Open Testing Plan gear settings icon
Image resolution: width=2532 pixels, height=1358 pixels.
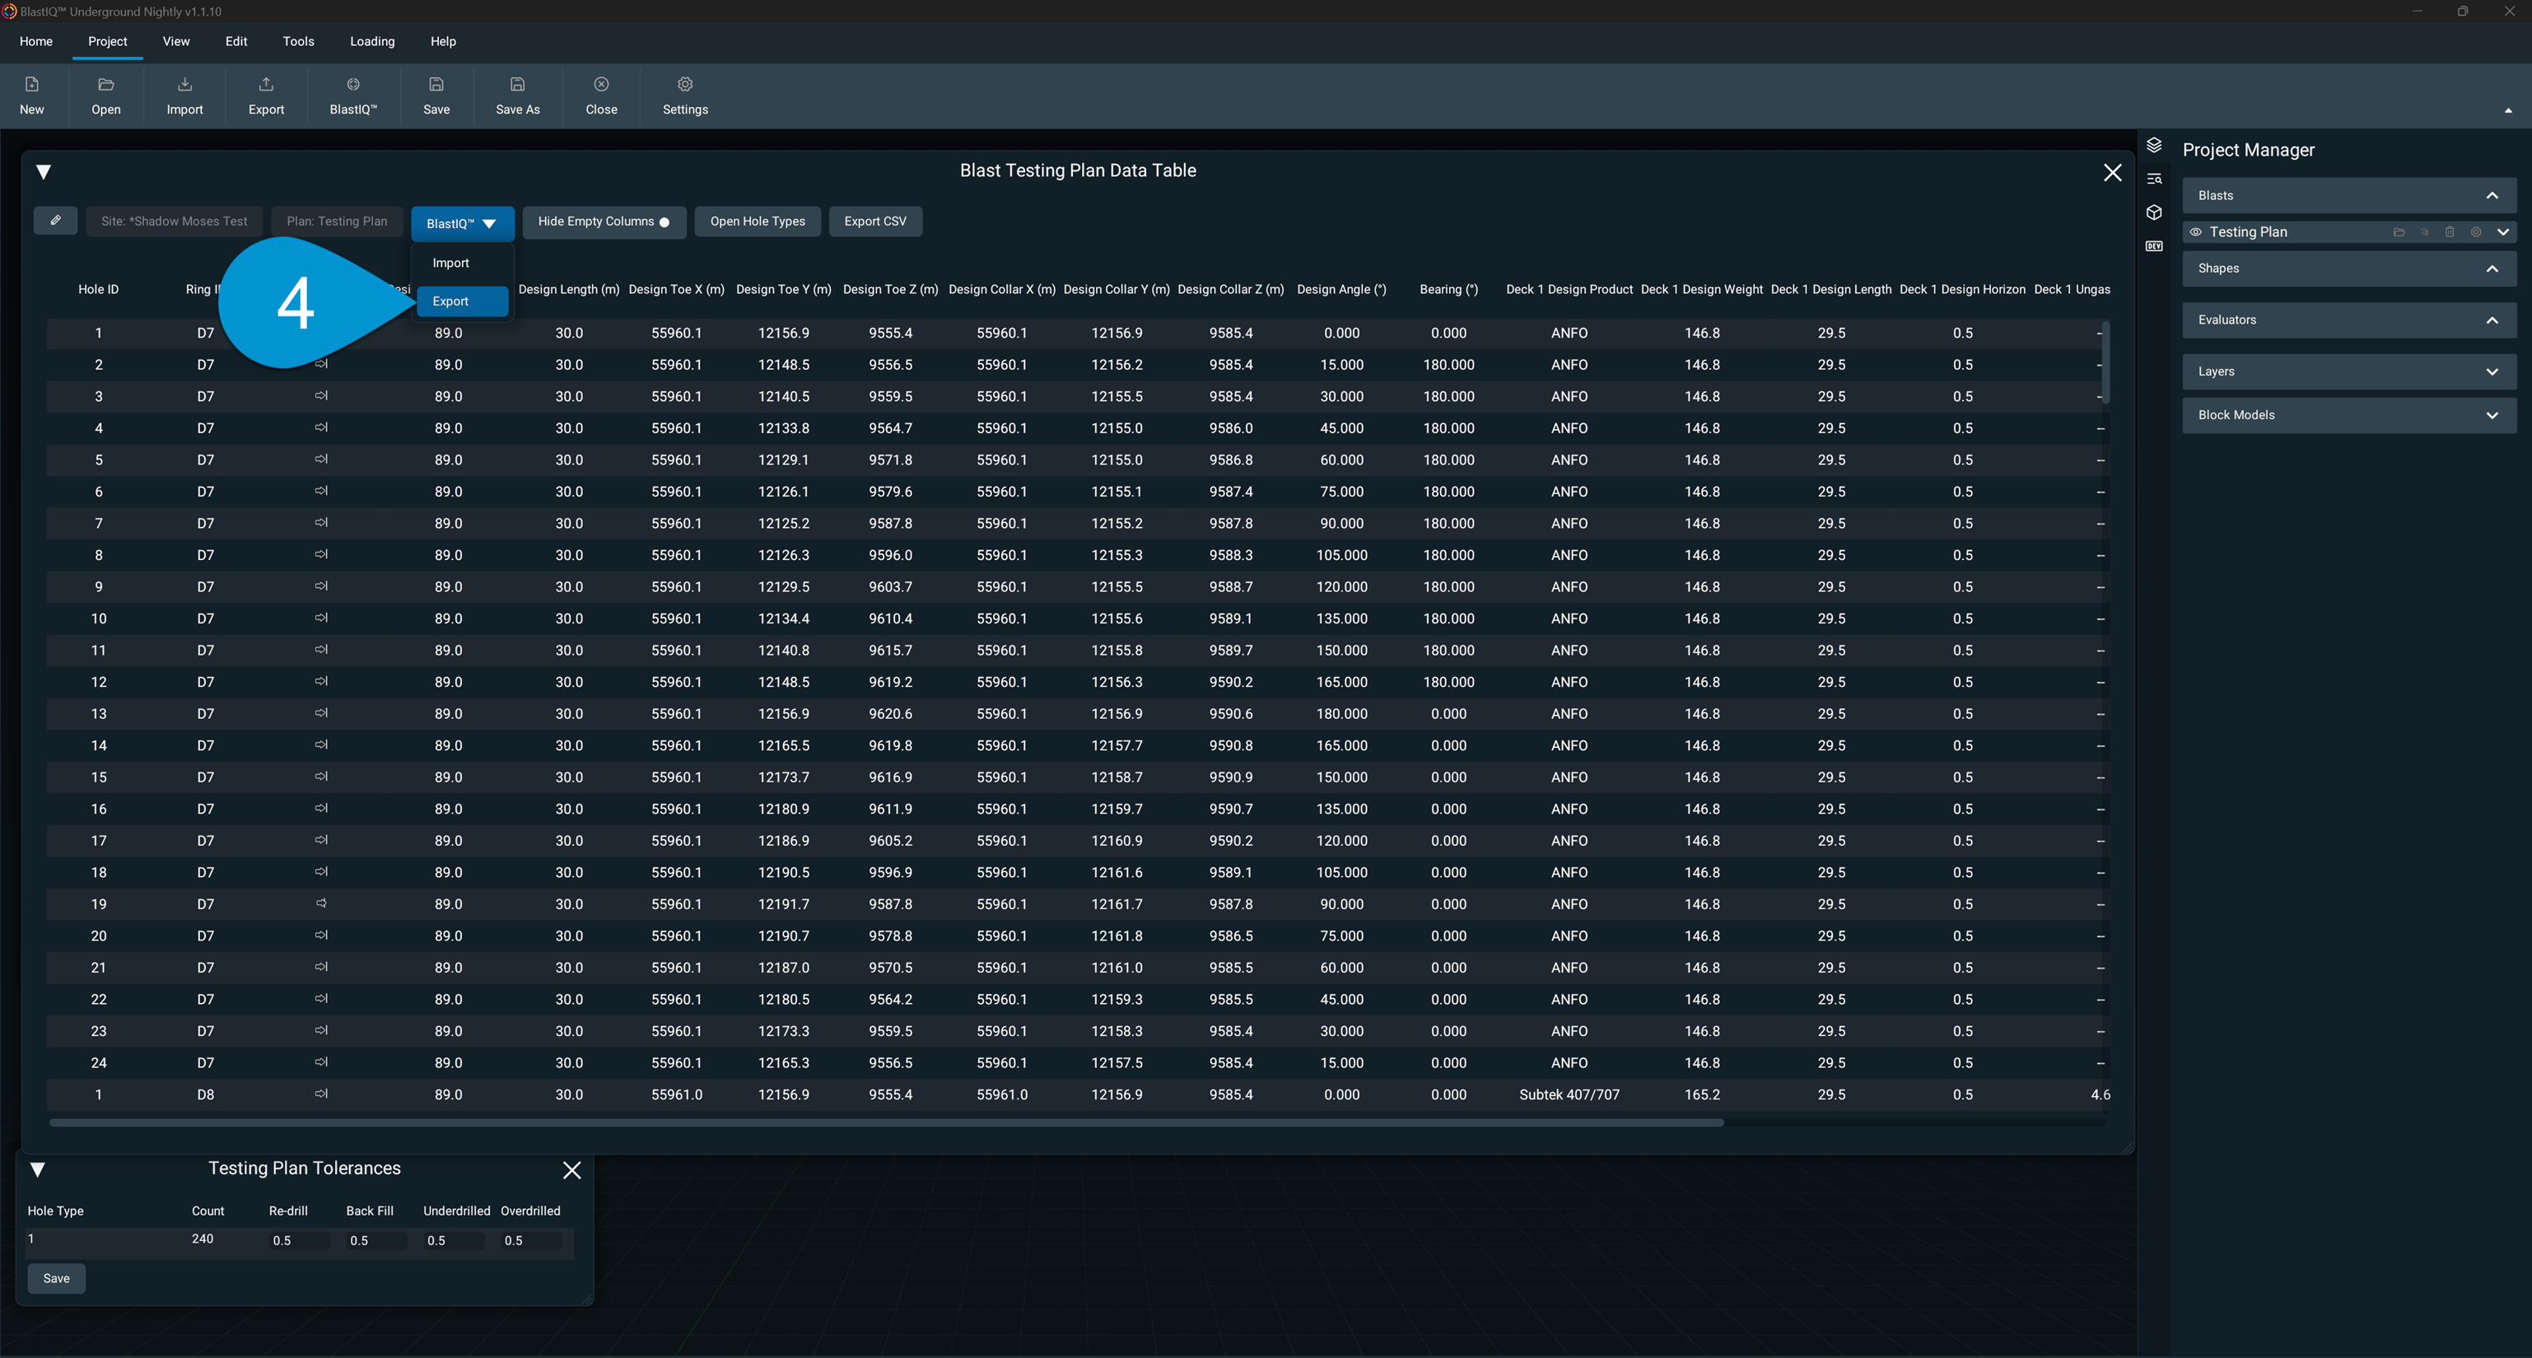point(2477,232)
